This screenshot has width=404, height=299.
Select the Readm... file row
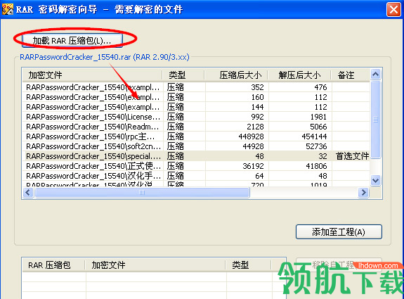click(196, 127)
